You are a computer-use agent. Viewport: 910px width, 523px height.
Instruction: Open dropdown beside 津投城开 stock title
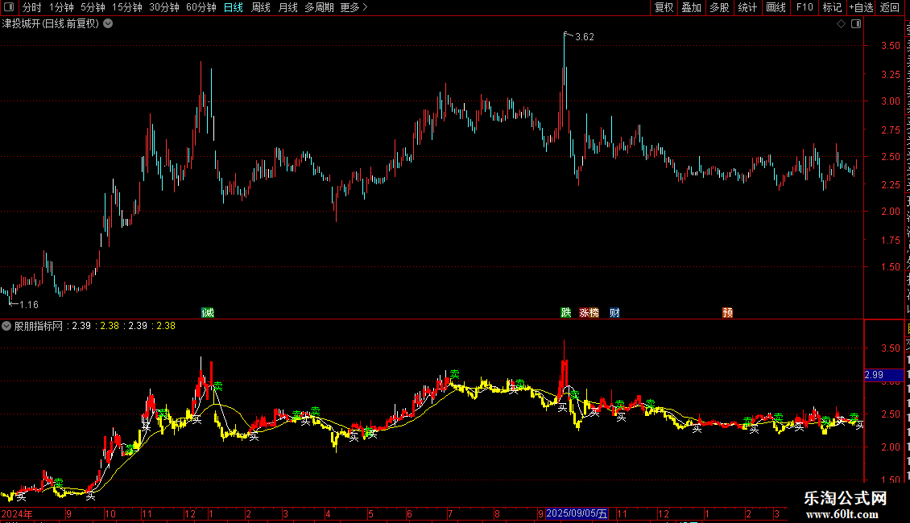(108, 24)
